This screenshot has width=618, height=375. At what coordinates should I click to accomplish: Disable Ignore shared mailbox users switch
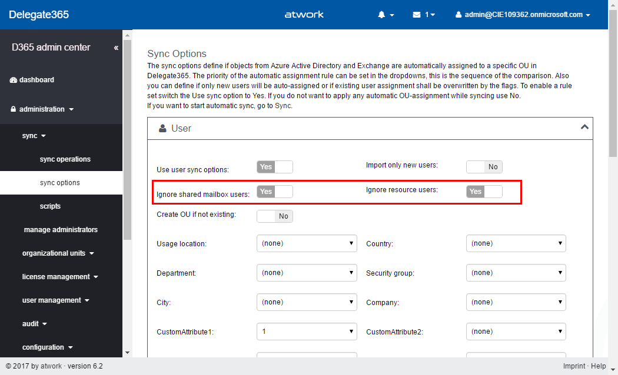[x=275, y=192]
